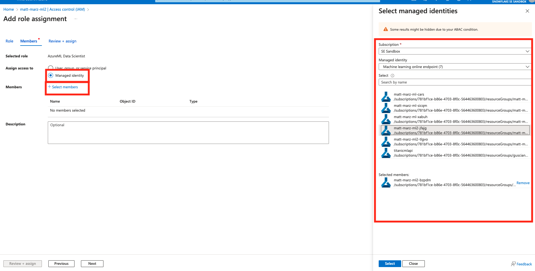This screenshot has height=271, width=535.
Task: Click the Select members link
Action: [x=65, y=87]
